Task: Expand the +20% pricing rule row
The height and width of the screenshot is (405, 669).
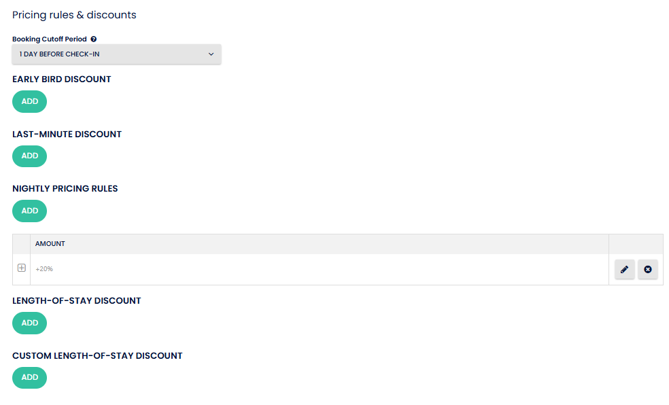Action: (21, 268)
